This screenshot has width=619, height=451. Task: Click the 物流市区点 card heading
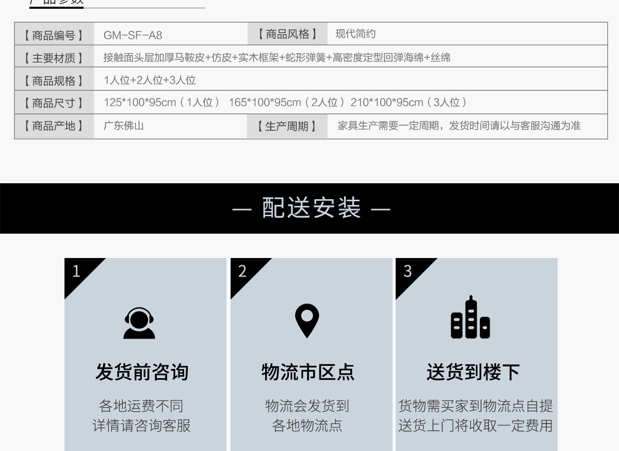pos(308,372)
